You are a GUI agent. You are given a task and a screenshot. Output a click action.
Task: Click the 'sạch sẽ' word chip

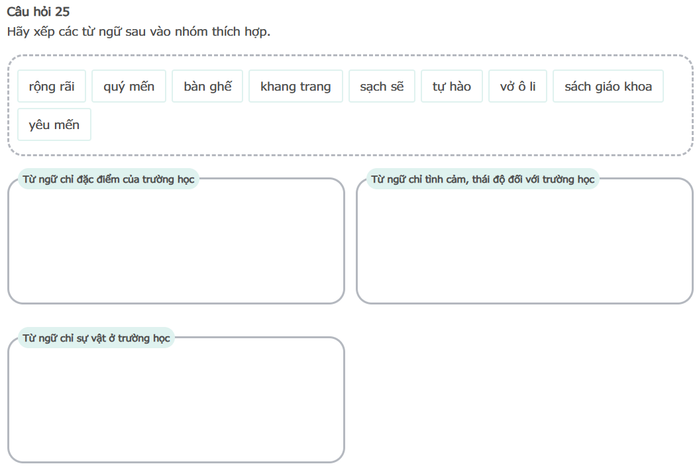382,87
